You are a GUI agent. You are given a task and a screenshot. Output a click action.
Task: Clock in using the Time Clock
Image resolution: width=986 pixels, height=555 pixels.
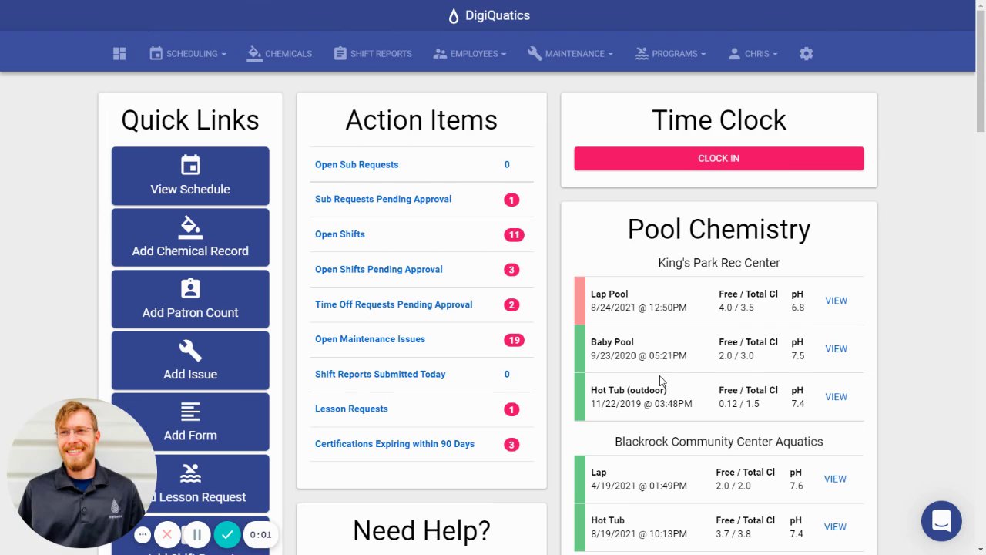(x=719, y=158)
